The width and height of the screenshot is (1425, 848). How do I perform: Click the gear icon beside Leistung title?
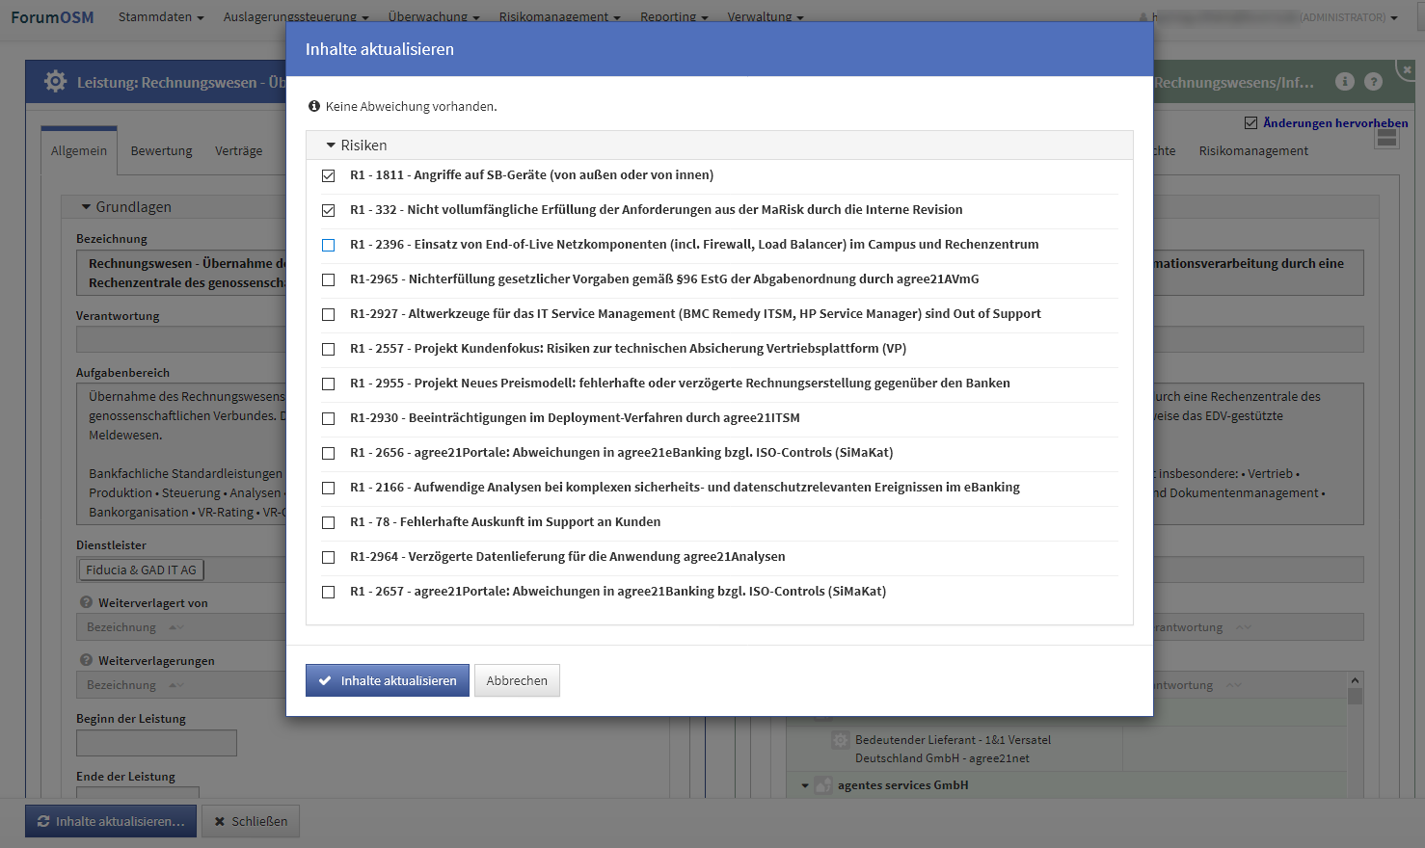pos(56,82)
